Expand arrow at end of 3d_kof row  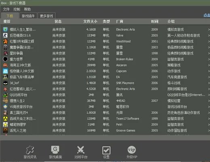tap(209, 83)
